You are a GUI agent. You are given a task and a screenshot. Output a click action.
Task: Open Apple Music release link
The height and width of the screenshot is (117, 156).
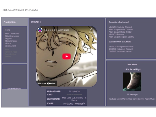pyautogui.click(x=150, y=99)
